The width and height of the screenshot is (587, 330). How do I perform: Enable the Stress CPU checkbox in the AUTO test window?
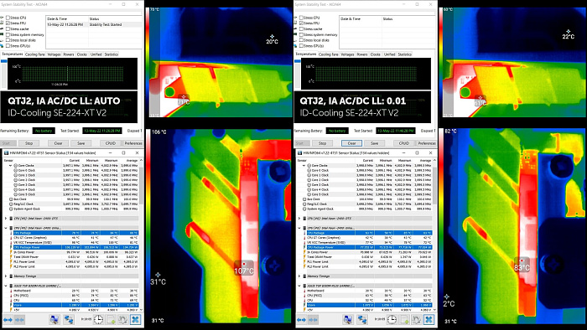pyautogui.click(x=8, y=18)
